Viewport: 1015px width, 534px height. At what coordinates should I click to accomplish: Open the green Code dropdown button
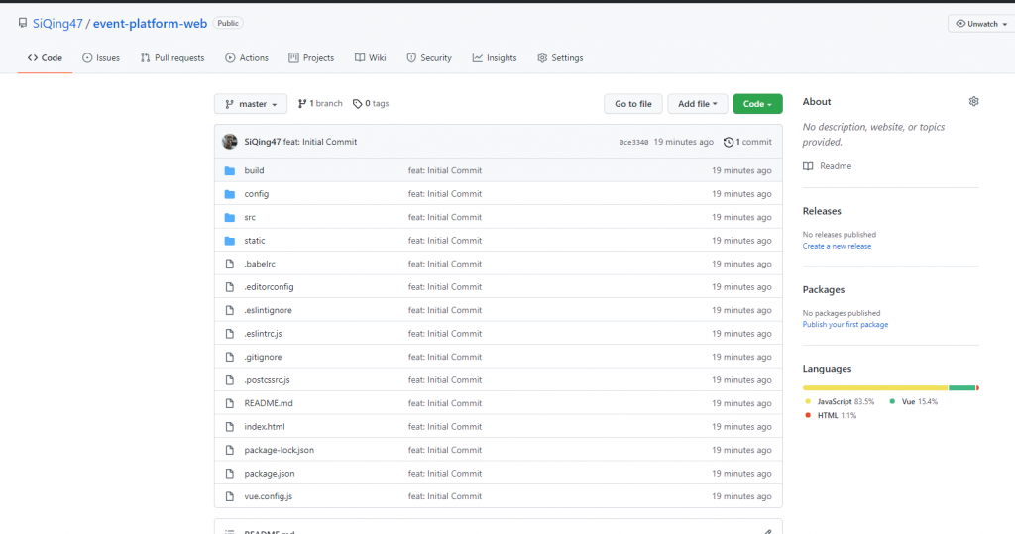757,104
